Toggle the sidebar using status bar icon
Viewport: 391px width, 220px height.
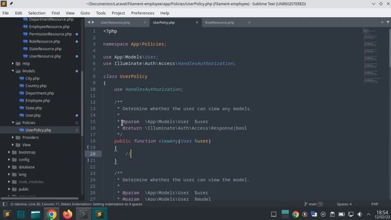pyautogui.click(x=5, y=204)
